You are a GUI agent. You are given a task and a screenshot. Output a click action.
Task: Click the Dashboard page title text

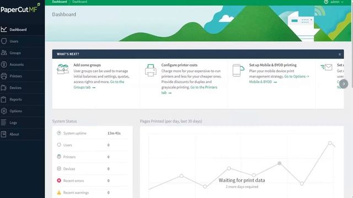click(x=64, y=14)
